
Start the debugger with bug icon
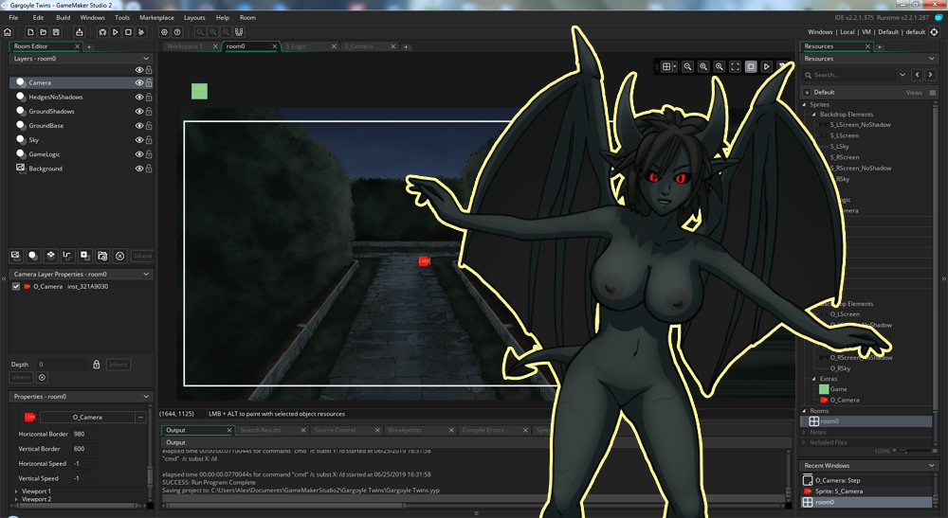pos(102,32)
